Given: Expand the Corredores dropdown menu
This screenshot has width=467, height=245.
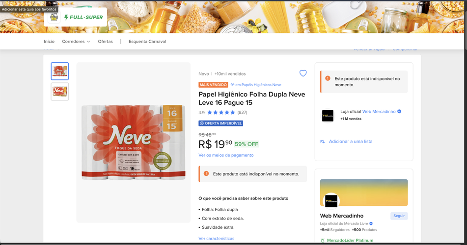Looking at the screenshot, I should pyautogui.click(x=76, y=41).
